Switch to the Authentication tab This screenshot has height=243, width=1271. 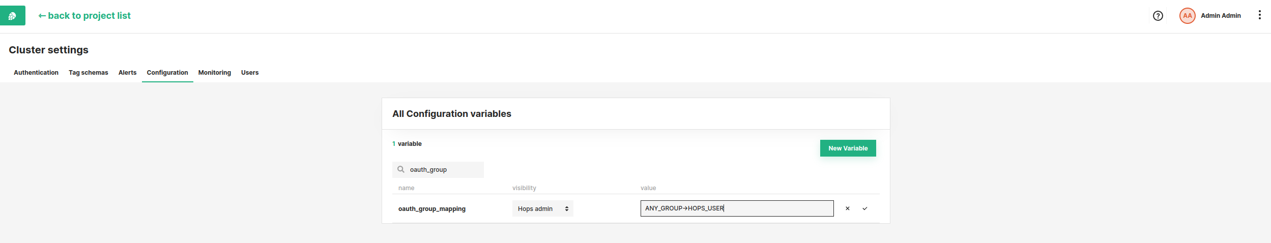point(36,73)
